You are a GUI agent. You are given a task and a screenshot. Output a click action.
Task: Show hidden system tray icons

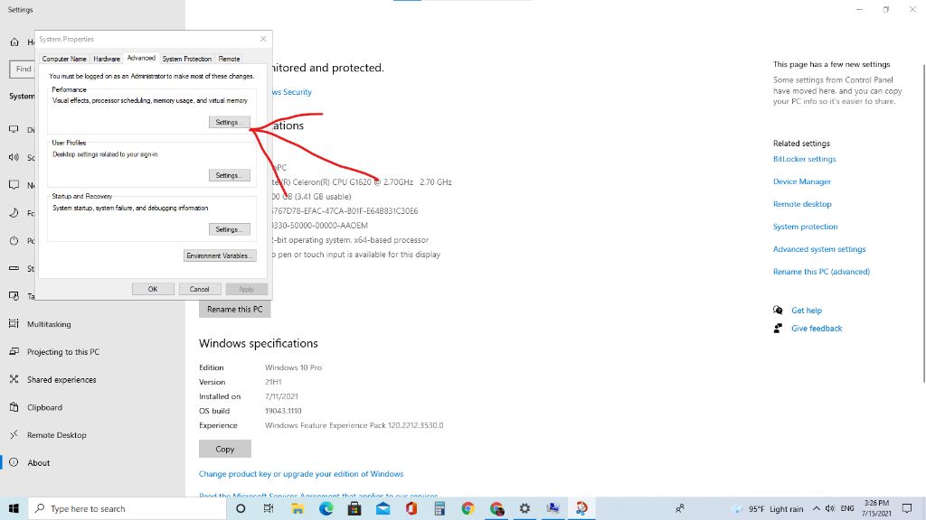[x=817, y=508]
